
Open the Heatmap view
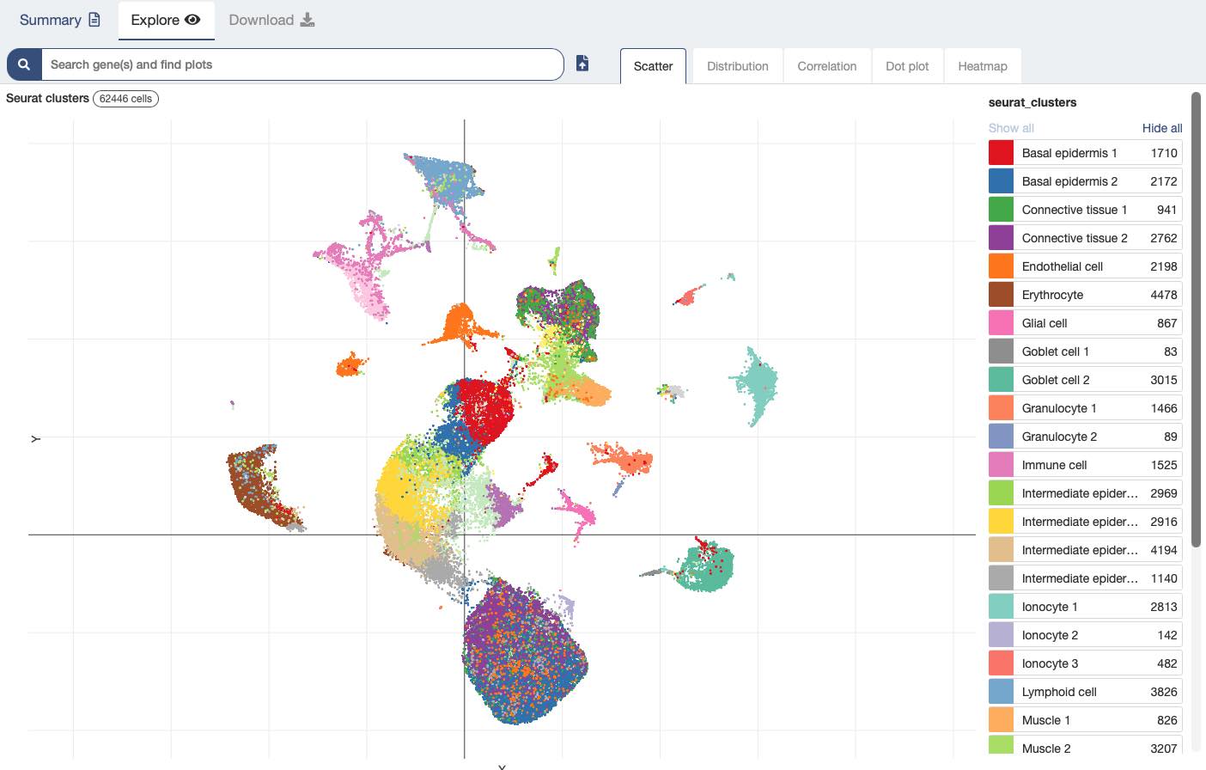point(982,65)
